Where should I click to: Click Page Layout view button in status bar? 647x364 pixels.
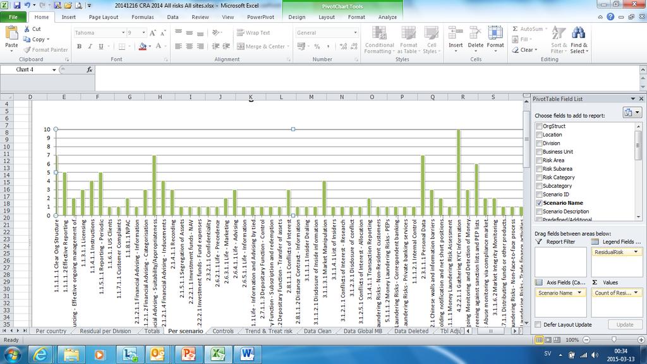pos(548,340)
